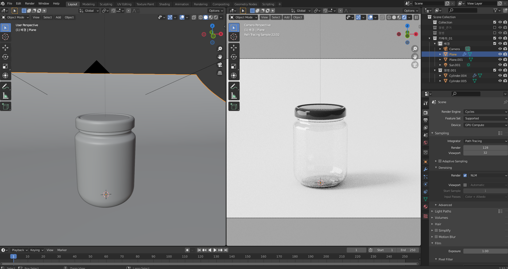Switch perspective/orthographic in left viewport

220,73
